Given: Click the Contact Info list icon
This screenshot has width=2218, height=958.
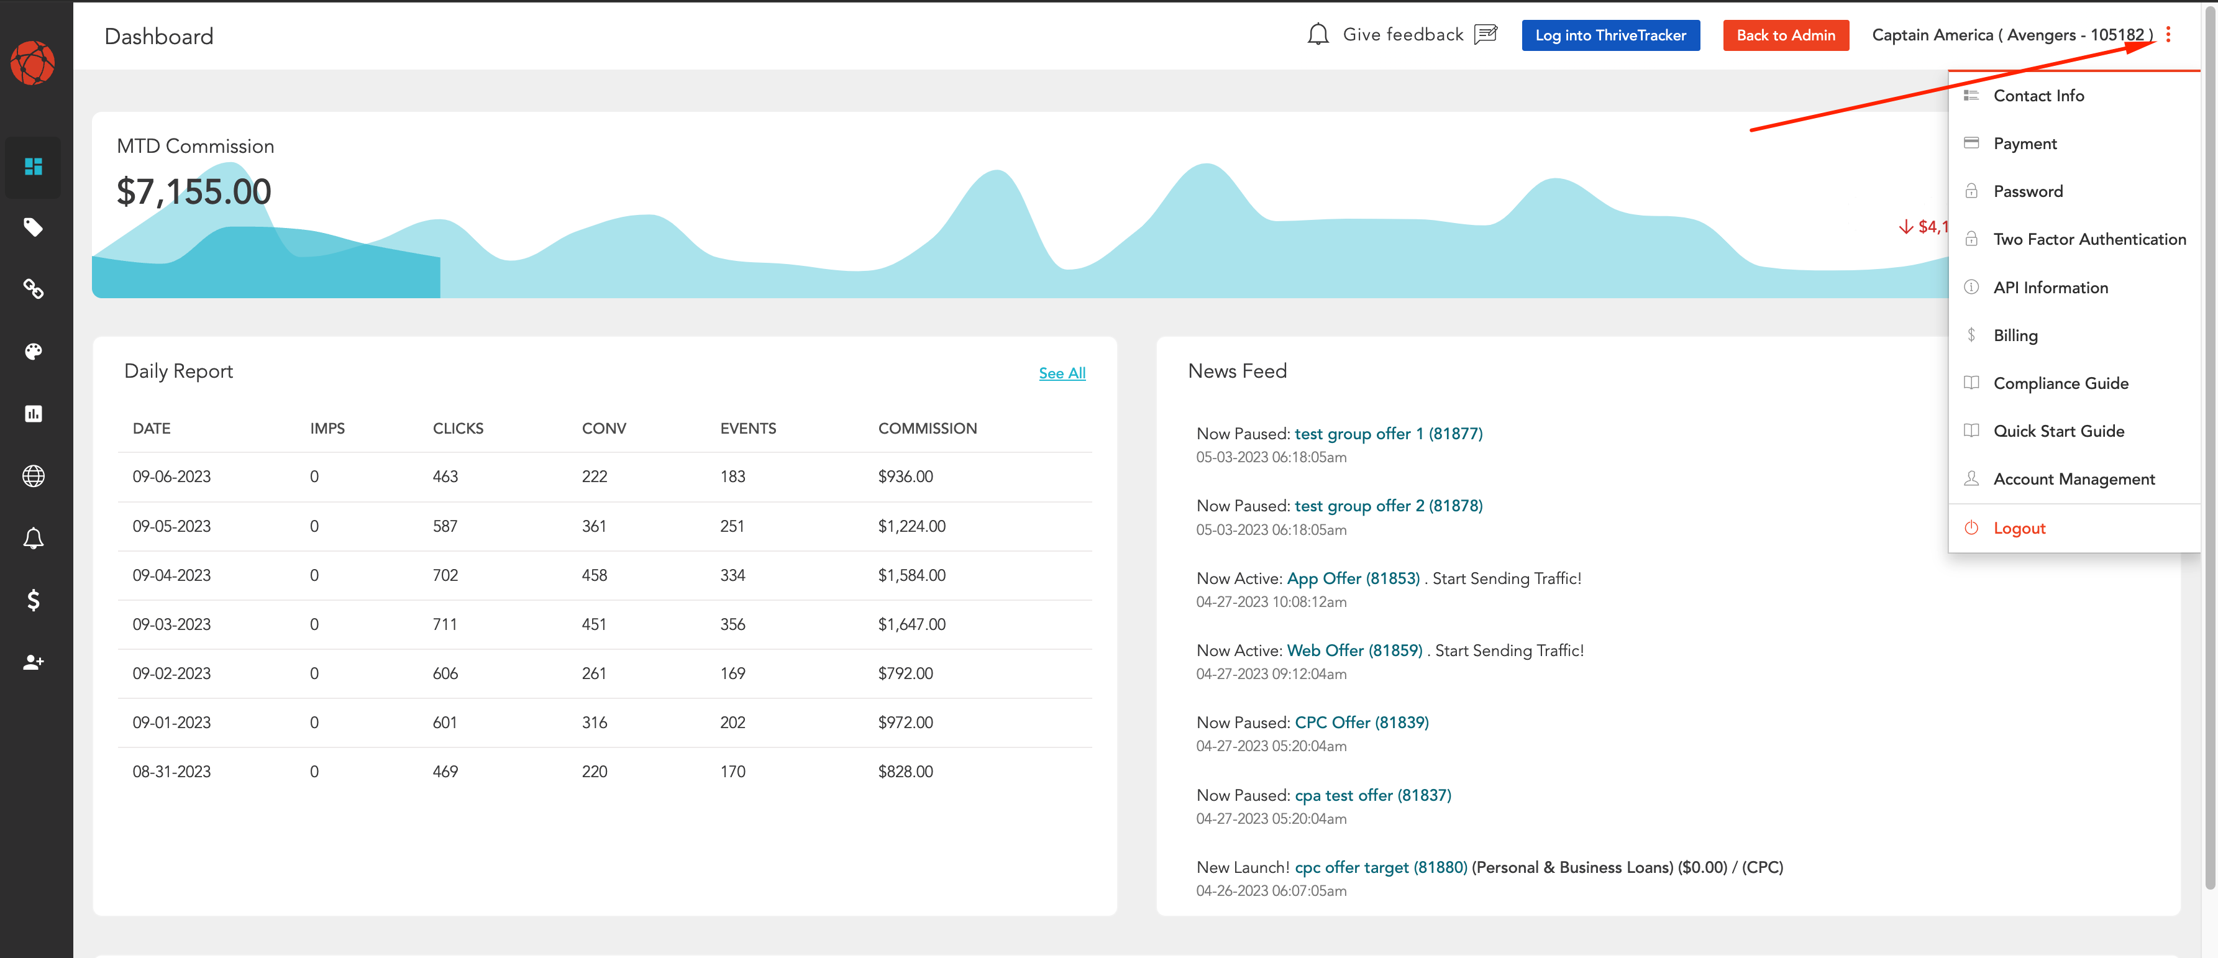Looking at the screenshot, I should coord(1971,96).
